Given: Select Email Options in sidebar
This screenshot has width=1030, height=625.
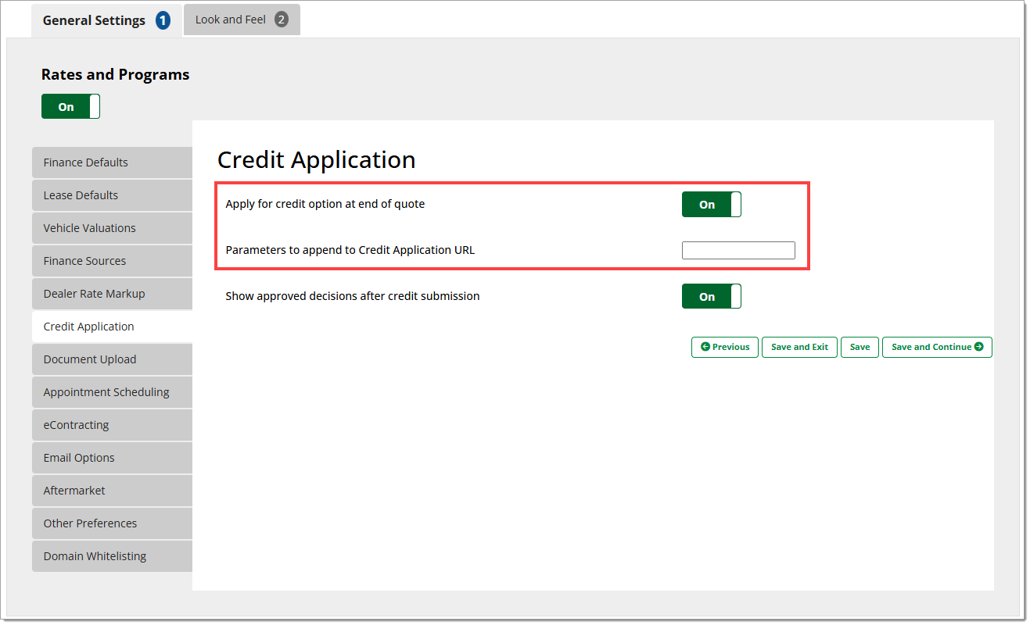Looking at the screenshot, I should (x=112, y=458).
